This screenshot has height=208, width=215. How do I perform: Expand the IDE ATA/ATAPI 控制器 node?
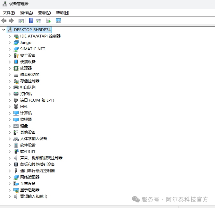(10, 36)
